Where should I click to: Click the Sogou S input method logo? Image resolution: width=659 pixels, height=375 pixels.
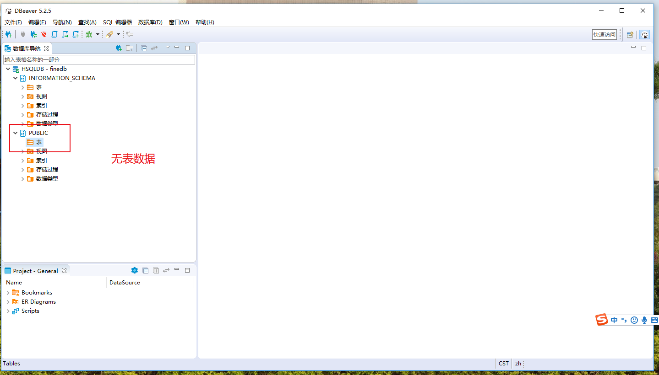click(602, 320)
